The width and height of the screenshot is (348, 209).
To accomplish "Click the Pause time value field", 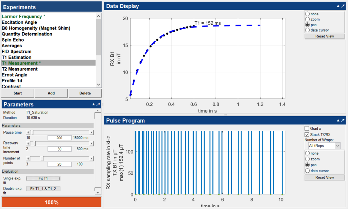I will click(59, 138).
